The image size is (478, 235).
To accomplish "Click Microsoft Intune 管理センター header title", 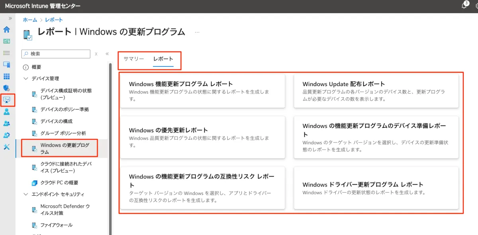I will 43,6.
